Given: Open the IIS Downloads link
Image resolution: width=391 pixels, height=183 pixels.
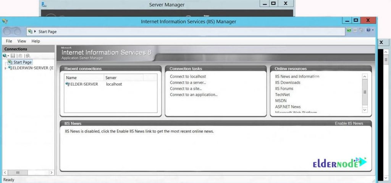Looking at the screenshot, I should click(288, 83).
